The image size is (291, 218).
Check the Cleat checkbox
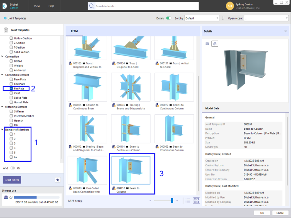(11, 93)
